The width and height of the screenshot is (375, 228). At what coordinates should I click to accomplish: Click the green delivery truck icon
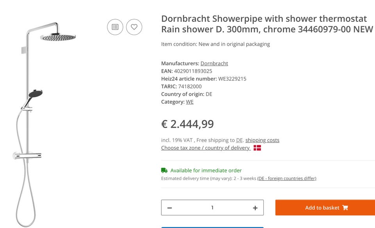coord(164,171)
